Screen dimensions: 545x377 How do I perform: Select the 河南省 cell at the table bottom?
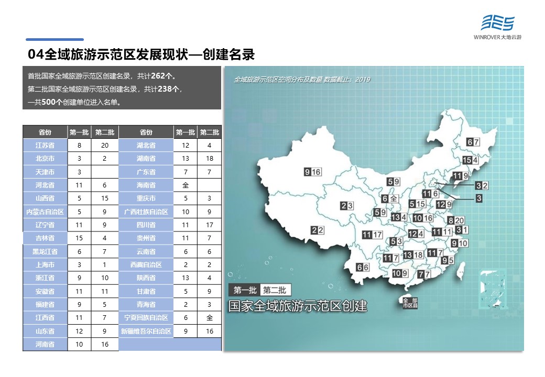(45, 344)
